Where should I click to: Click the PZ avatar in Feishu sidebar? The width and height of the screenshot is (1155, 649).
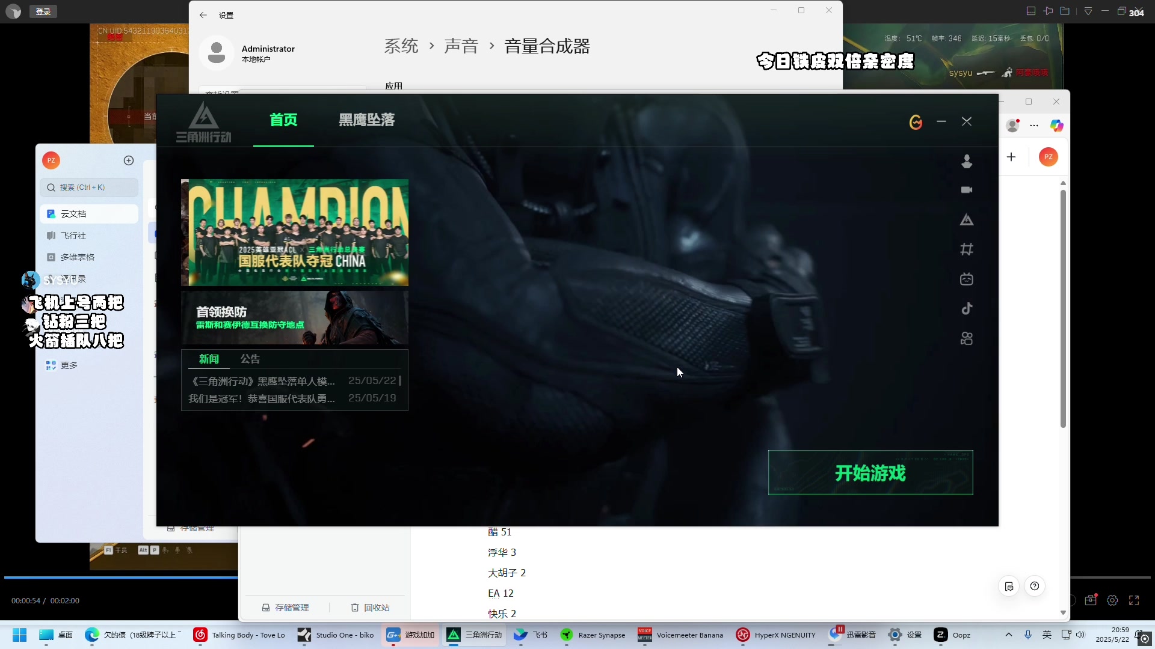pyautogui.click(x=51, y=160)
